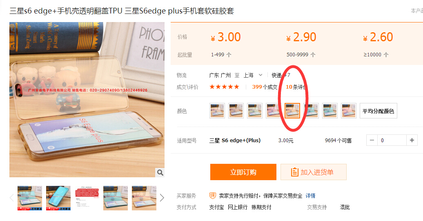Open the 详情 details link

(x=310, y=196)
